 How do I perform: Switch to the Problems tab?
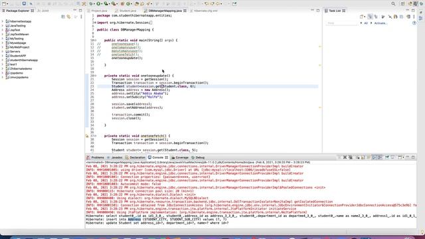pyautogui.click(x=95, y=157)
